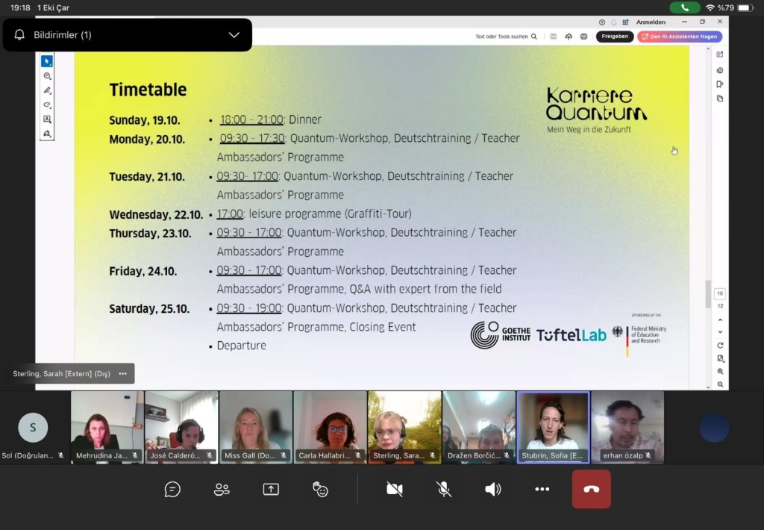764x530 pixels.
Task: Click the green active call pill
Action: coord(685,7)
